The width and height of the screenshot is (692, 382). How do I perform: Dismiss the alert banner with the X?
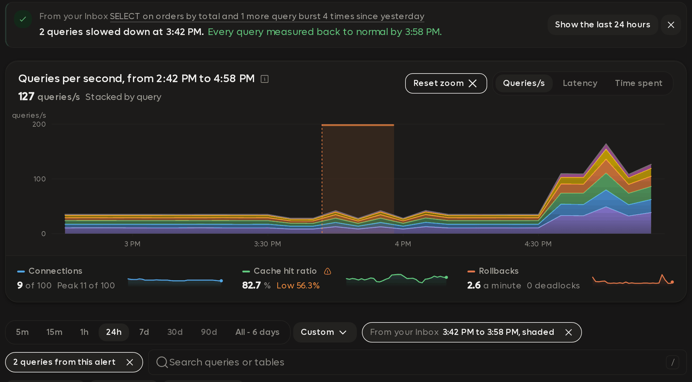click(671, 25)
